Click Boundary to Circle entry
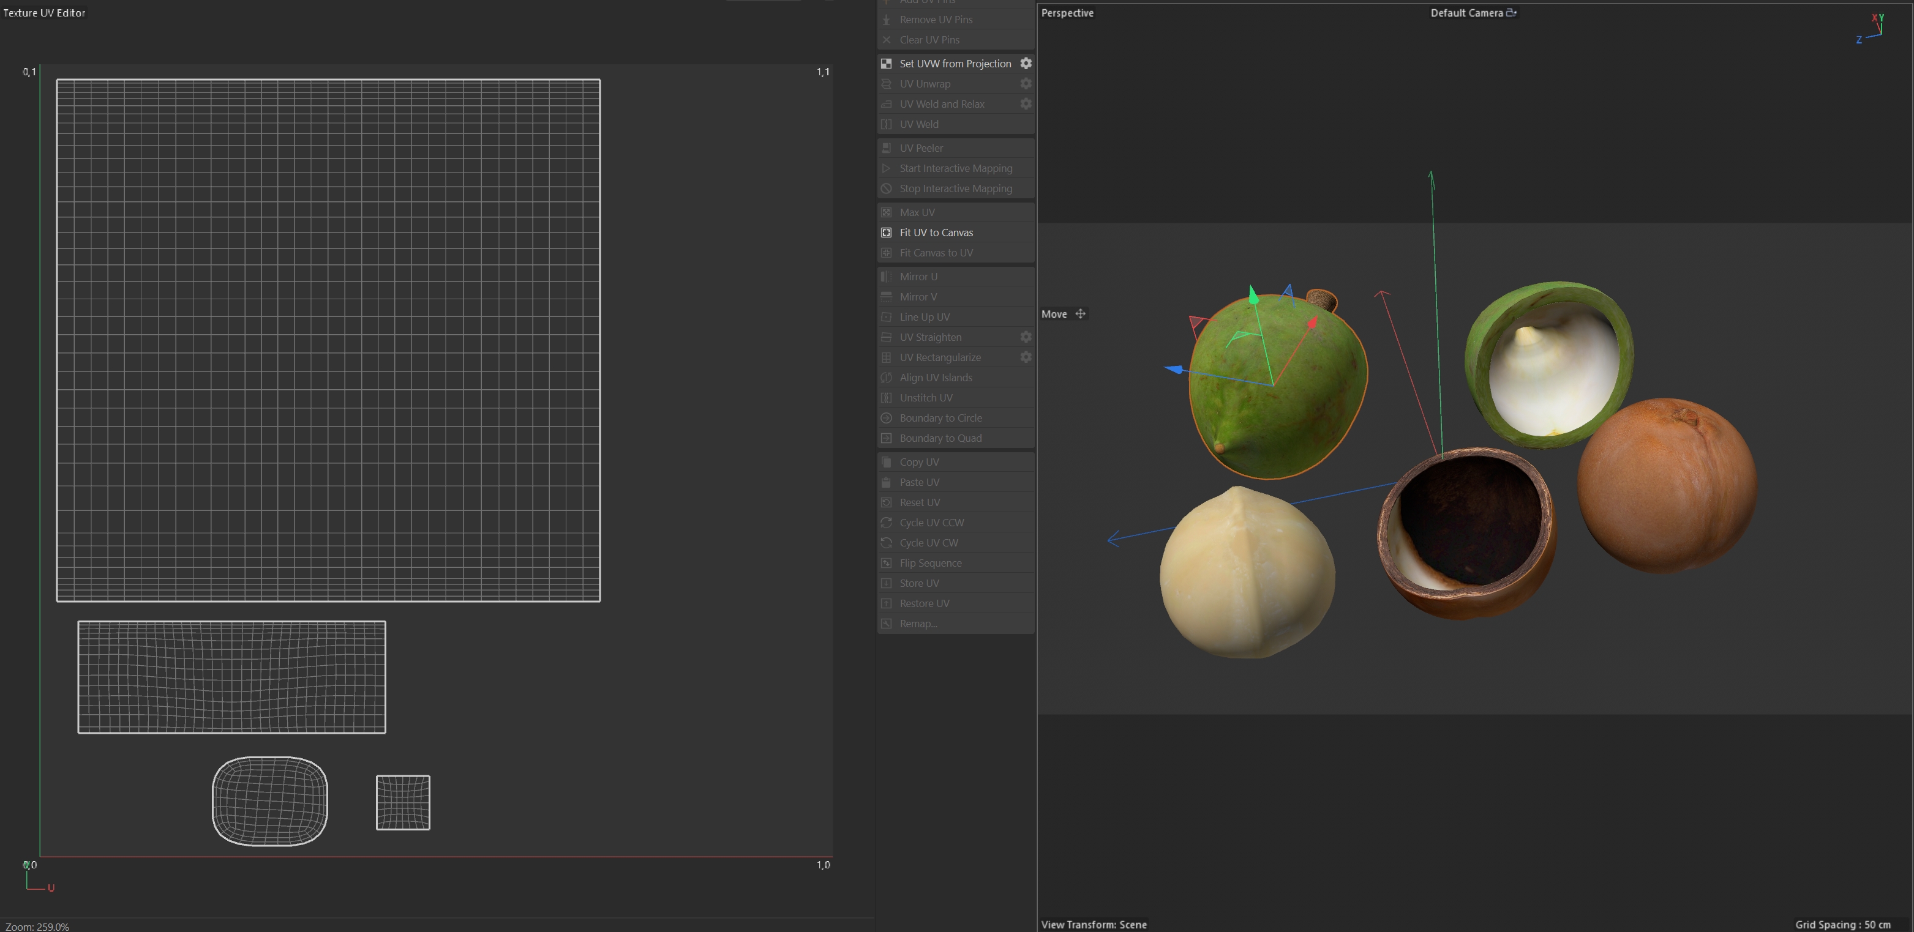The width and height of the screenshot is (1914, 932). tap(940, 418)
